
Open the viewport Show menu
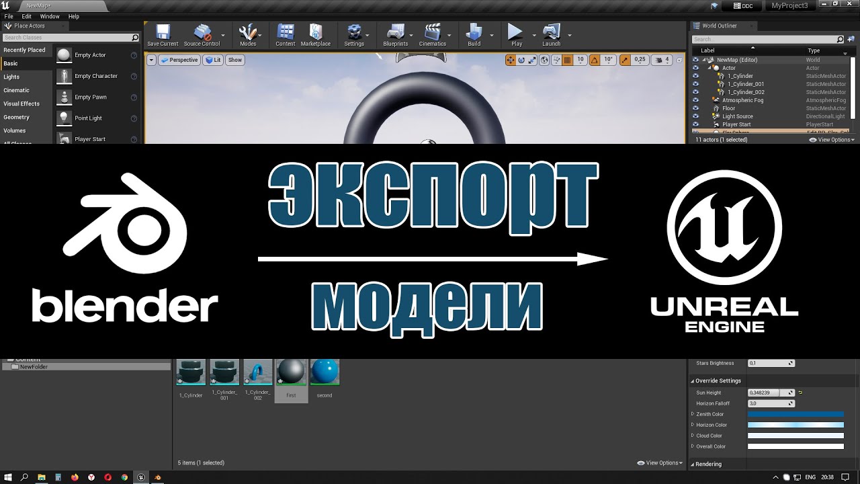[x=235, y=60]
